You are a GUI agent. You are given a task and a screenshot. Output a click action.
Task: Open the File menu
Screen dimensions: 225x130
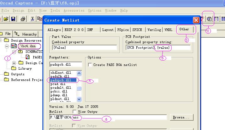(5, 10)
